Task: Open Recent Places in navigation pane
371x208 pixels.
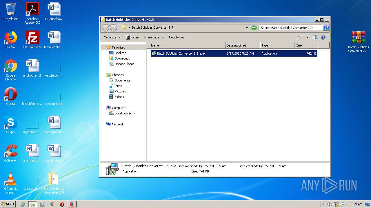Action: [x=124, y=64]
